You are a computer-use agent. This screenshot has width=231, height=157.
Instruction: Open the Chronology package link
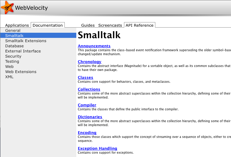[x=90, y=62]
